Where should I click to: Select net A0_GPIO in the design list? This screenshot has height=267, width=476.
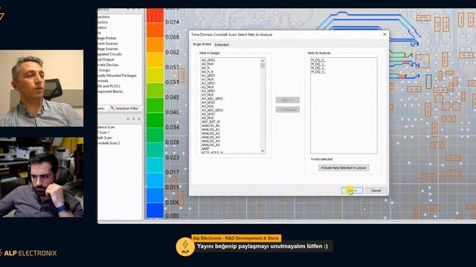[208, 61]
